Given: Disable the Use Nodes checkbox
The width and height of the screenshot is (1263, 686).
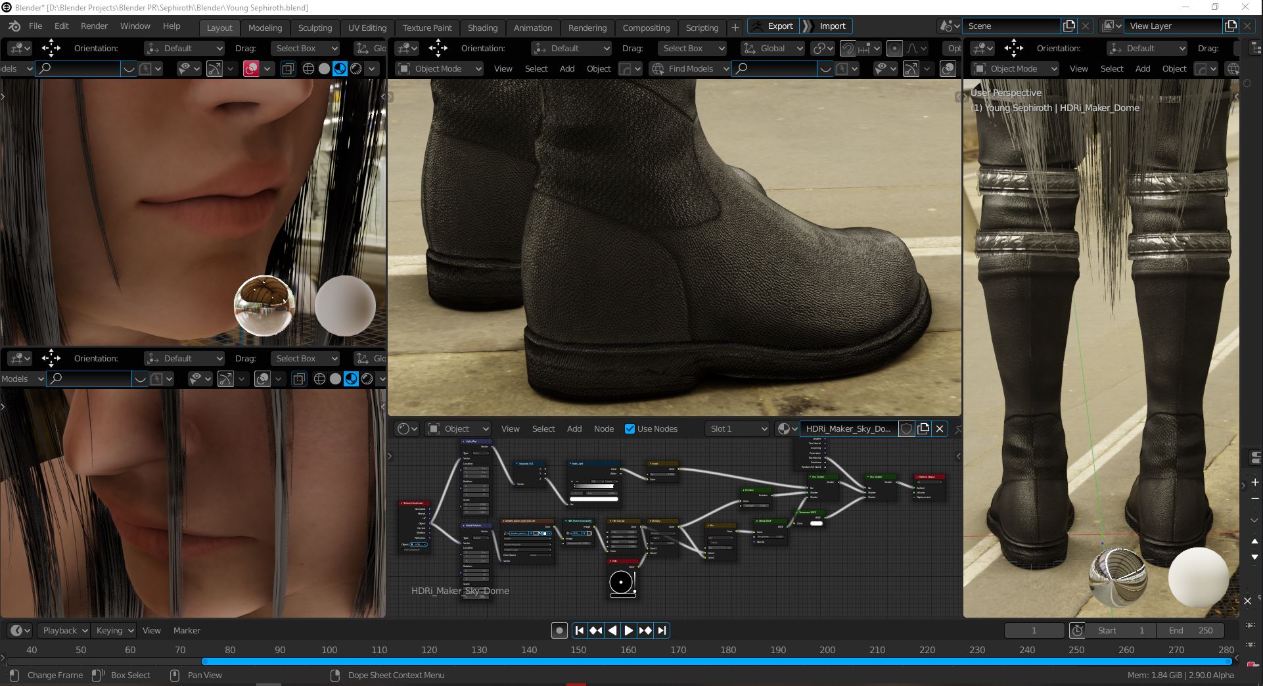Looking at the screenshot, I should click(630, 428).
